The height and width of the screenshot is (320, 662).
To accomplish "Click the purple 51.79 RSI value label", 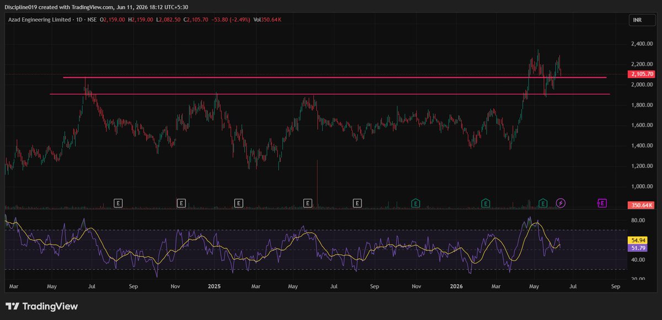I will pyautogui.click(x=638, y=248).
